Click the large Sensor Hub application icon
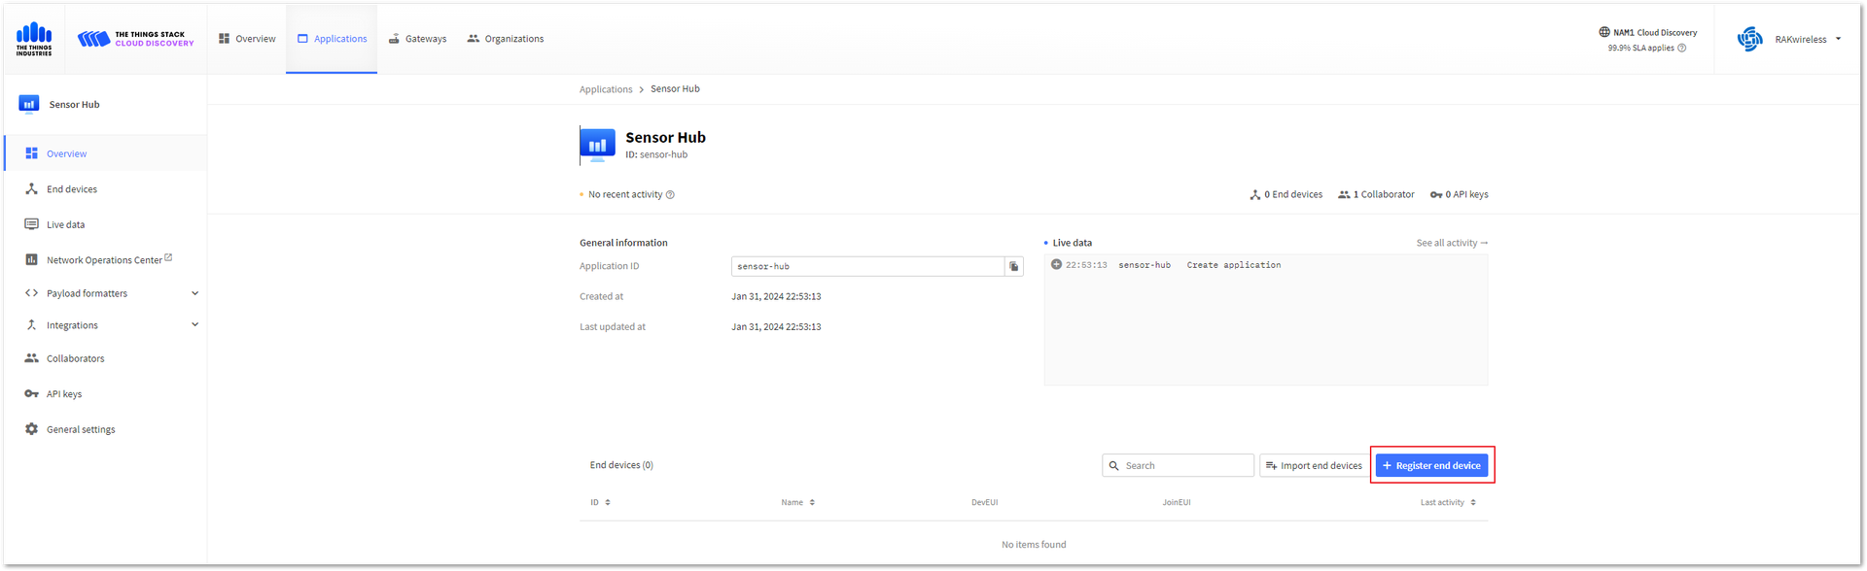The image size is (1867, 571). point(597,146)
